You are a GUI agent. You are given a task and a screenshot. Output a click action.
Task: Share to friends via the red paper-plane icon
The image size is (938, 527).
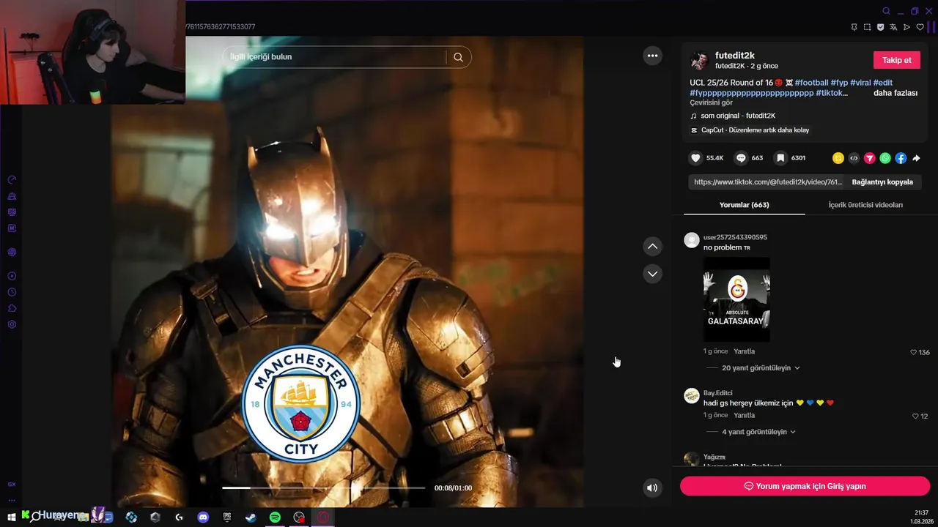tap(869, 158)
